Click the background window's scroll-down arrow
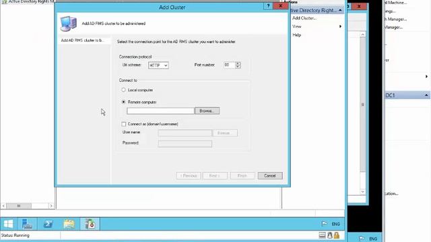This screenshot has height=242, width=431. point(363,192)
